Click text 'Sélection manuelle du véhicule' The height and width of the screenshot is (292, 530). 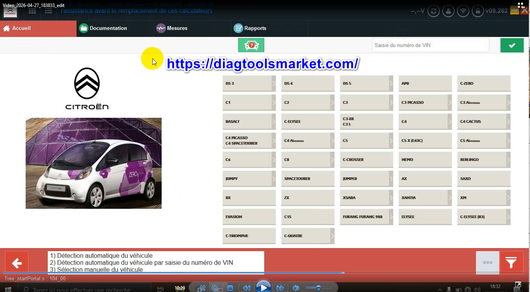[100, 269]
